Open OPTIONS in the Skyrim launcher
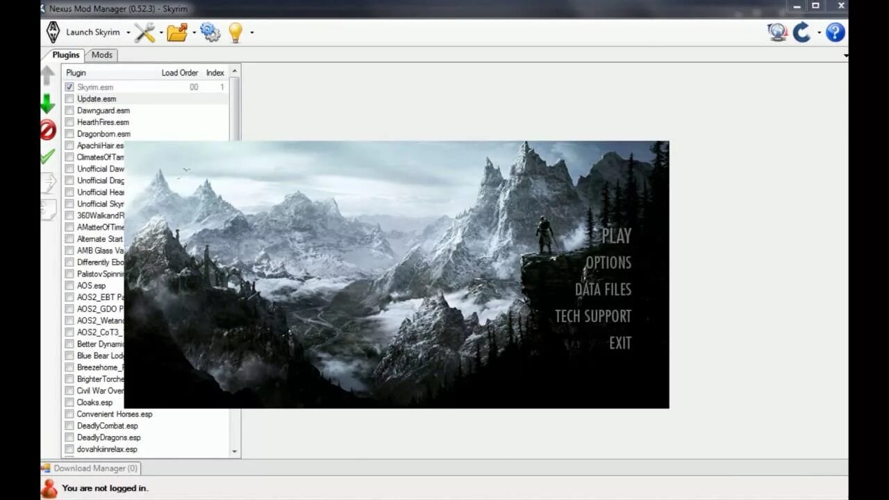The width and height of the screenshot is (889, 500). click(608, 263)
